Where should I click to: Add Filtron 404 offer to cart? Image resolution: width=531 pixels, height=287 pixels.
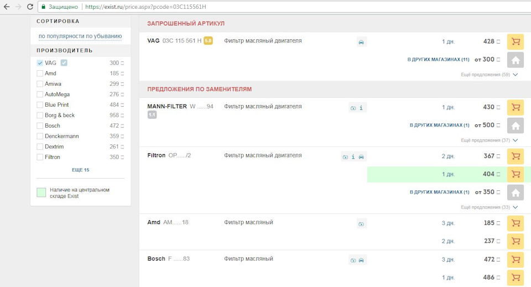pos(516,174)
